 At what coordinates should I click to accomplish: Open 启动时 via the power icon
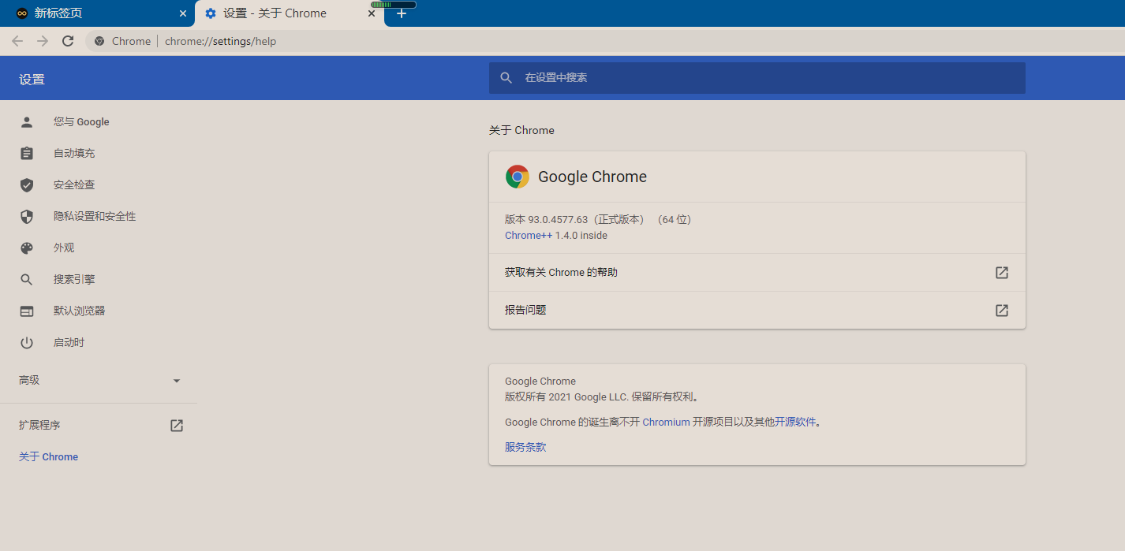(26, 342)
